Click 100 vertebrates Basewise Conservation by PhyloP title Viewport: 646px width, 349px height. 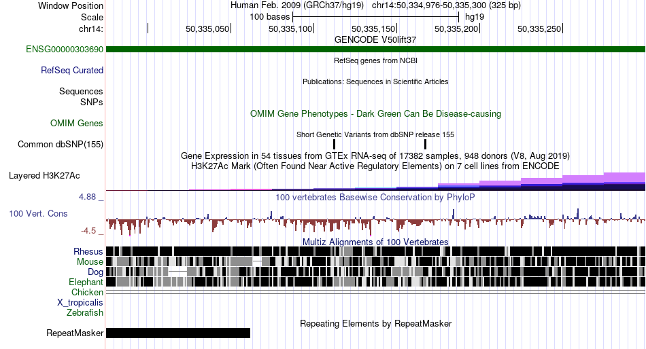point(375,197)
